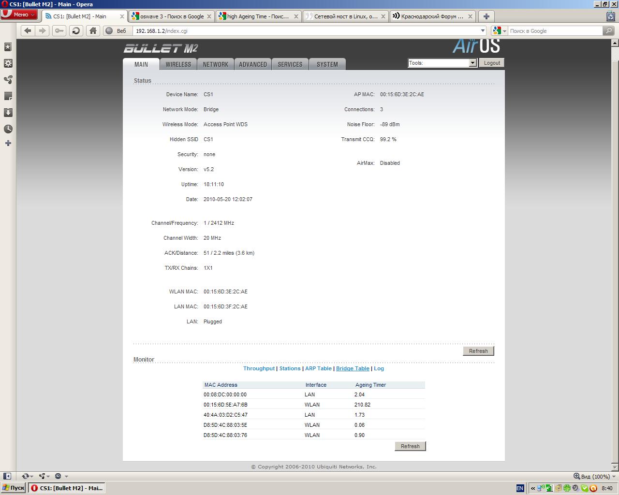Click the page scrollbar down arrow

[x=615, y=467]
